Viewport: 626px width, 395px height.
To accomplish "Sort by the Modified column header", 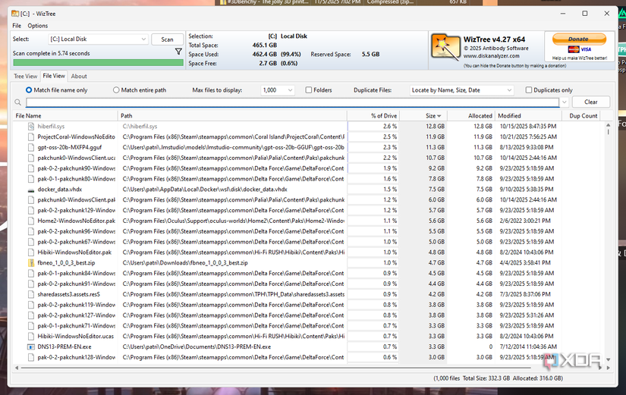I will point(528,116).
